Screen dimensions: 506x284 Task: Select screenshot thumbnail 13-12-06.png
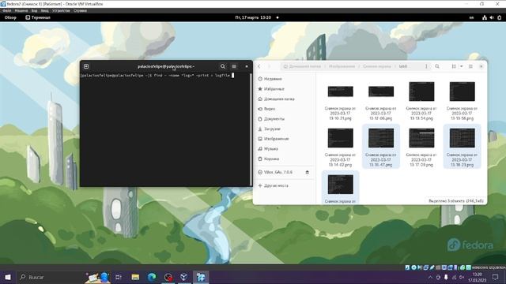[x=381, y=92]
